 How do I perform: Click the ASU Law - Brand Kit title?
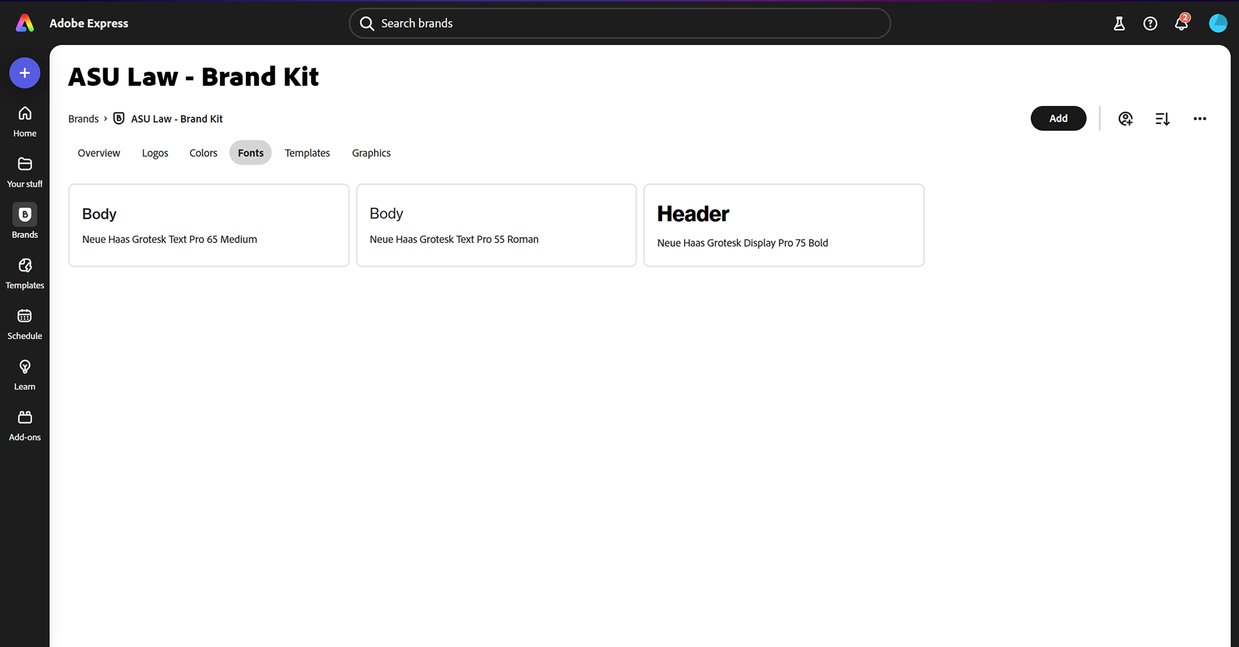(194, 77)
